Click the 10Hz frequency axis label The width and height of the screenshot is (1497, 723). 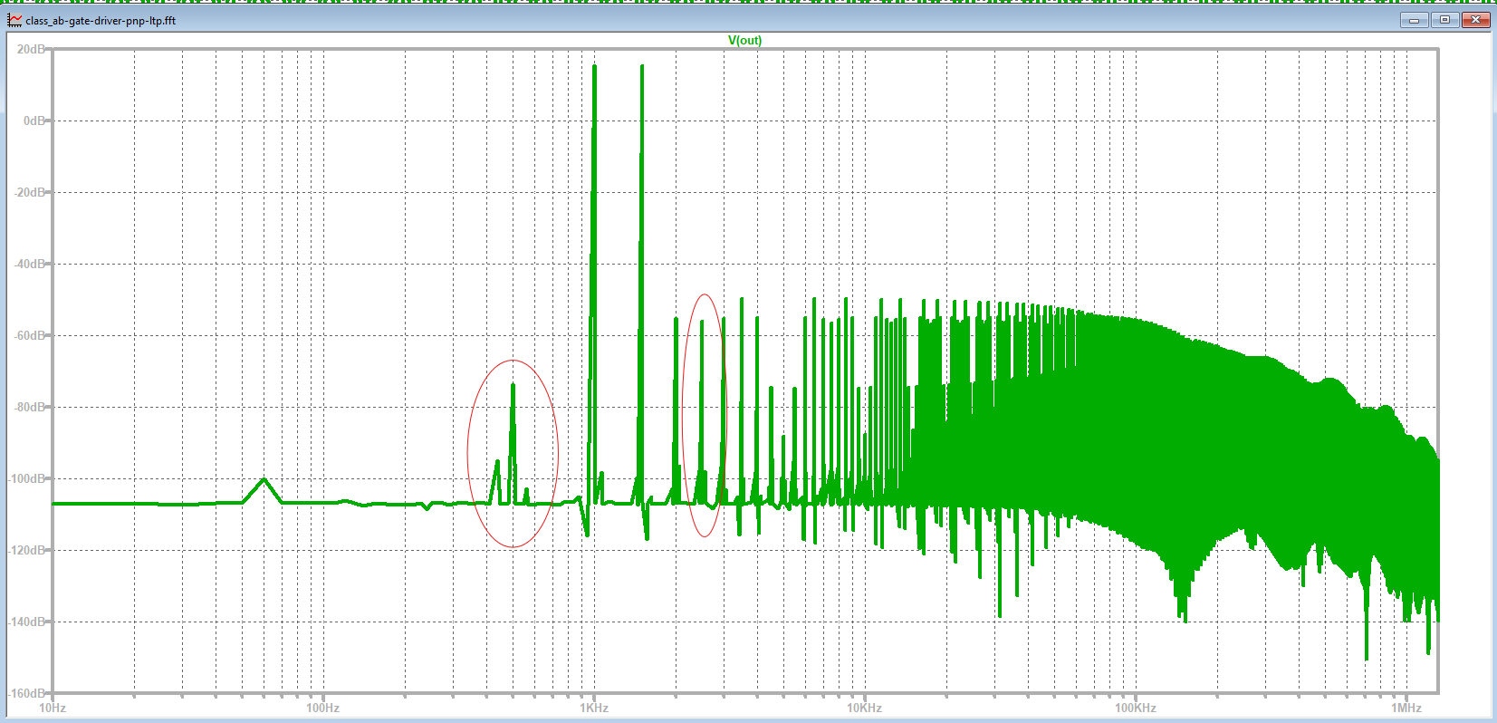[x=53, y=708]
